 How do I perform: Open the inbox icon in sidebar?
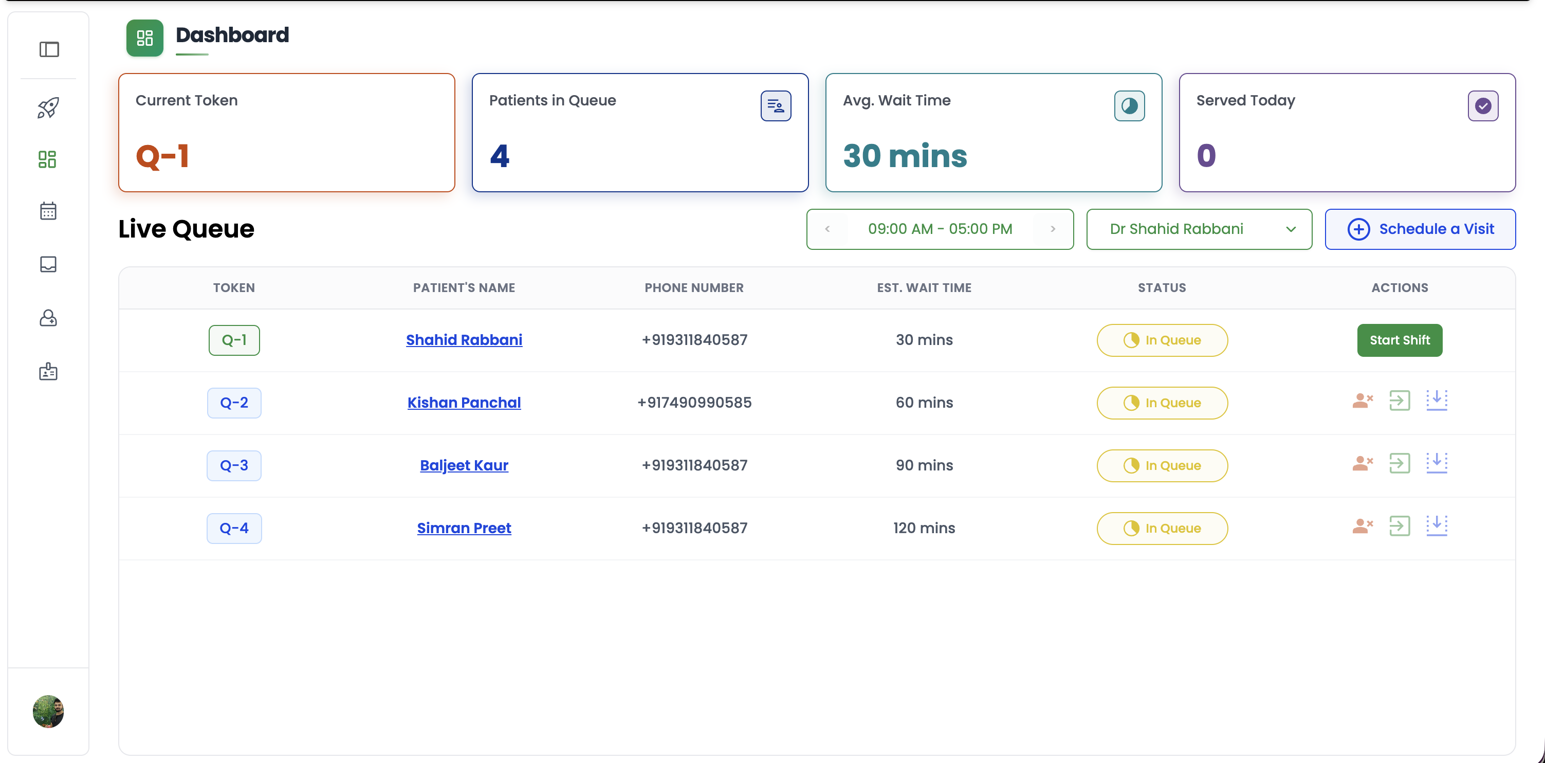(x=48, y=264)
